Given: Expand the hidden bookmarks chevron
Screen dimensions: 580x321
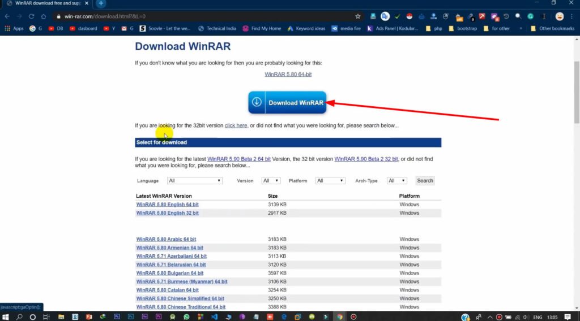Looking at the screenshot, I should pyautogui.click(x=521, y=28).
